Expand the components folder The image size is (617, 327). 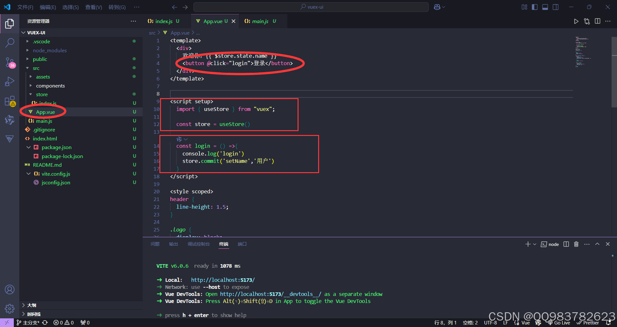pos(81,86)
